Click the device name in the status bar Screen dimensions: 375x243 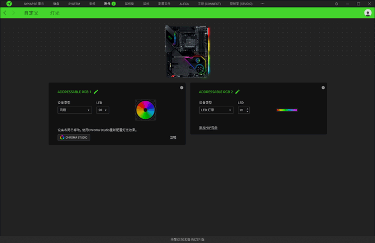[x=187, y=239]
